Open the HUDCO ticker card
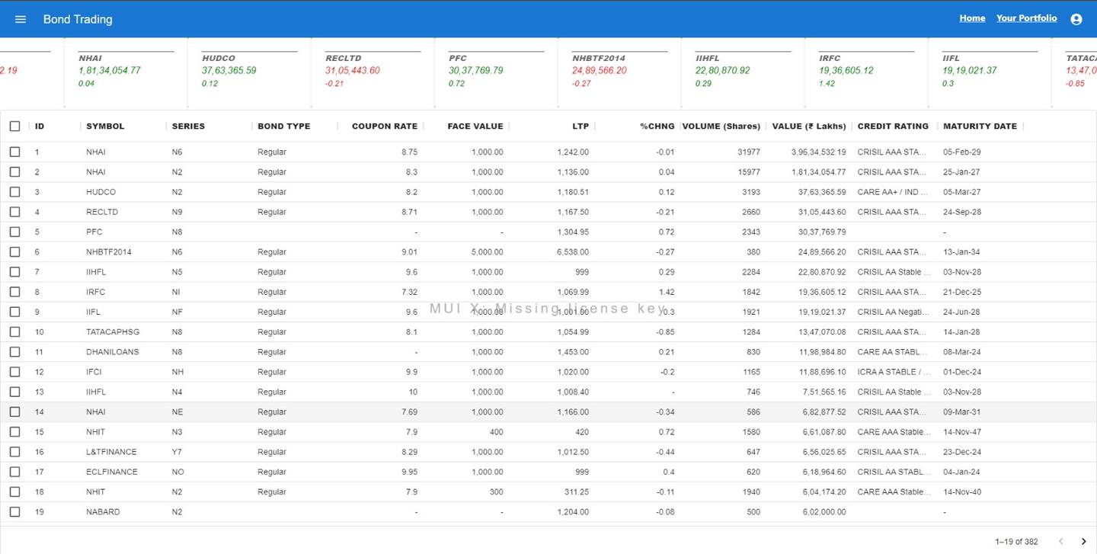This screenshot has width=1097, height=554. (x=250, y=71)
